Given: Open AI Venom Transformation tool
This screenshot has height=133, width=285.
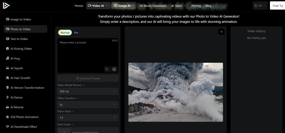Looking at the screenshot, I should [25, 88].
